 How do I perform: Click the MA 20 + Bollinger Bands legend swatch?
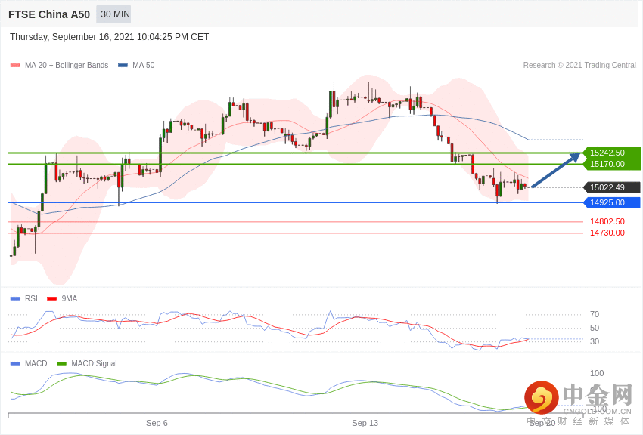(15, 66)
